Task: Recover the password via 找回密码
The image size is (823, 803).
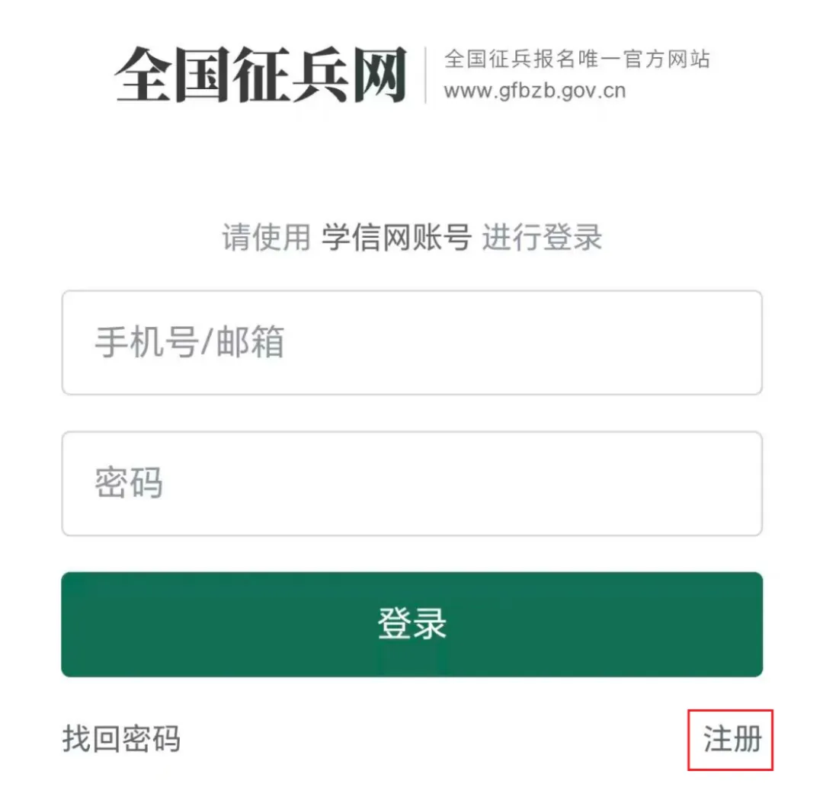Action: (121, 739)
